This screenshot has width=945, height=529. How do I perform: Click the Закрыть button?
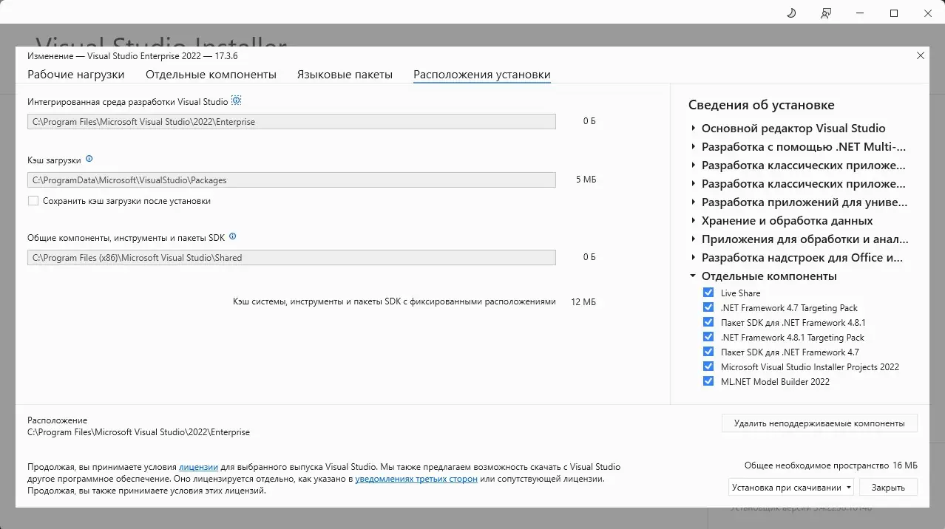coord(887,488)
